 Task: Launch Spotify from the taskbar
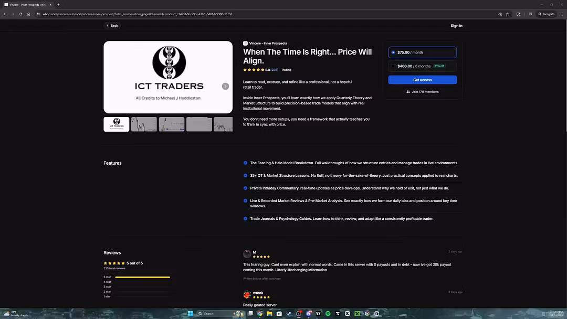click(328, 314)
